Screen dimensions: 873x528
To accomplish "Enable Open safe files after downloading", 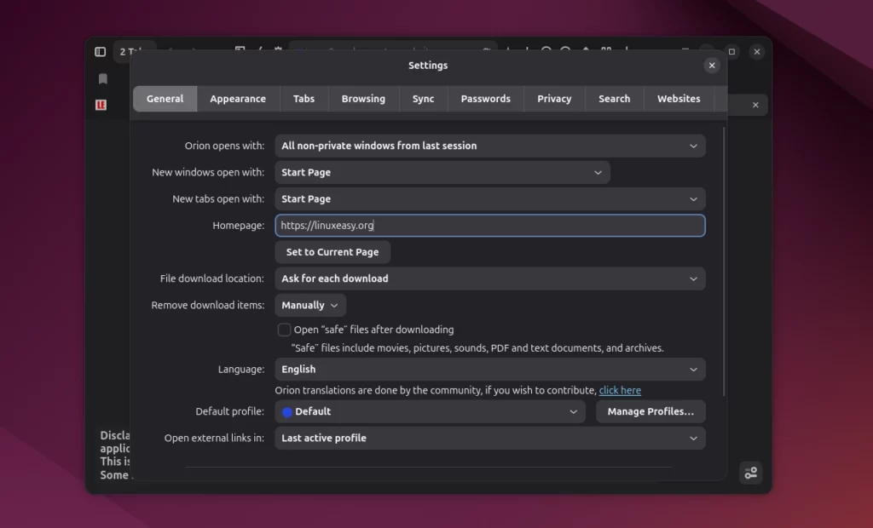I will point(284,330).
